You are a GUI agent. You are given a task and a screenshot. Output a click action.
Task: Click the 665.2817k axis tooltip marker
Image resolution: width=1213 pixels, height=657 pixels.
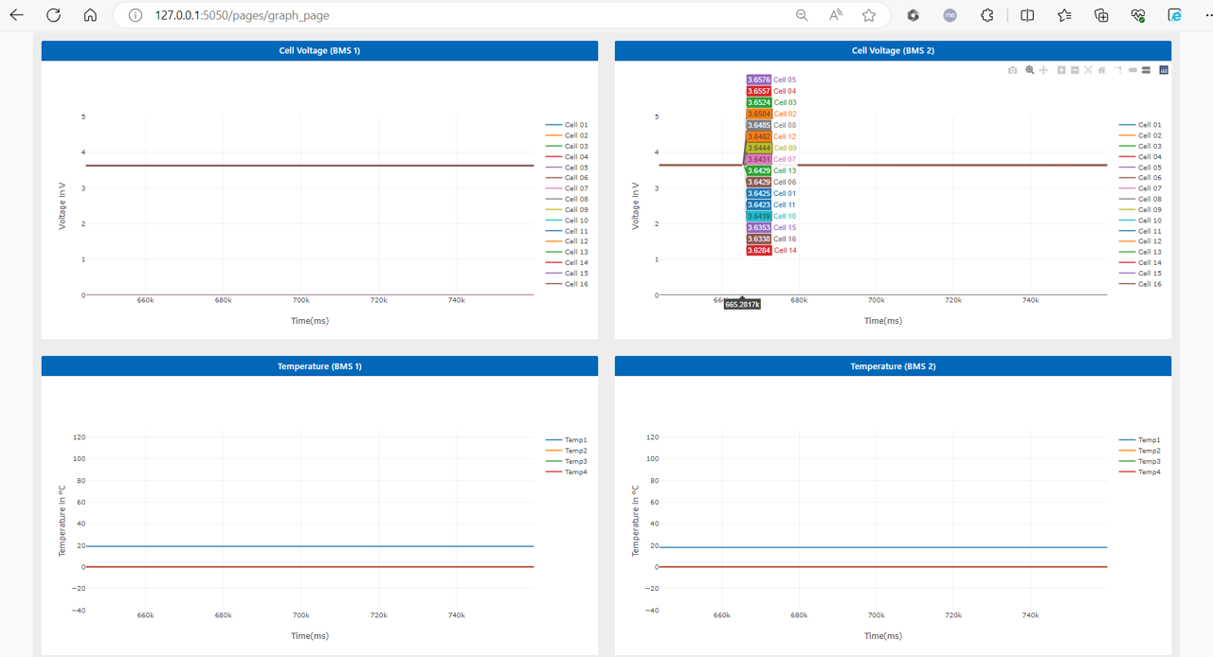pos(742,304)
